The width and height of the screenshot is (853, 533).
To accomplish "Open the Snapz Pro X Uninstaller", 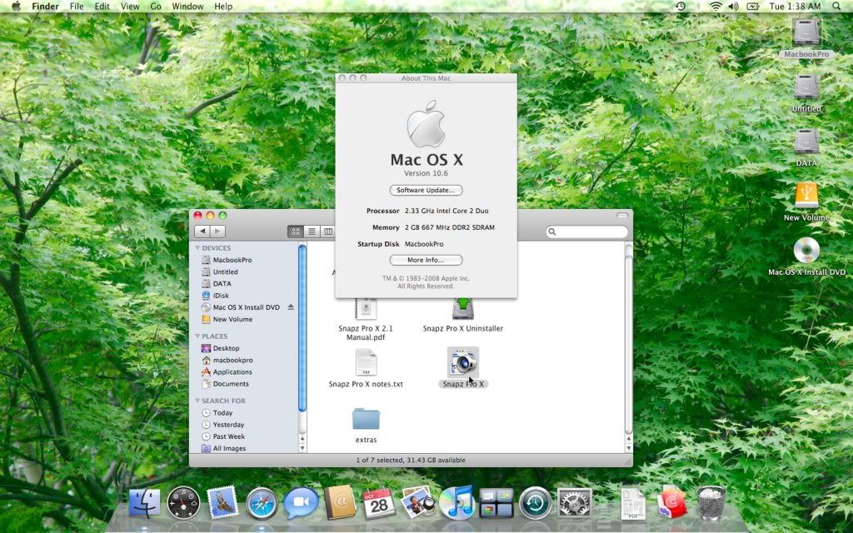I will [x=462, y=310].
